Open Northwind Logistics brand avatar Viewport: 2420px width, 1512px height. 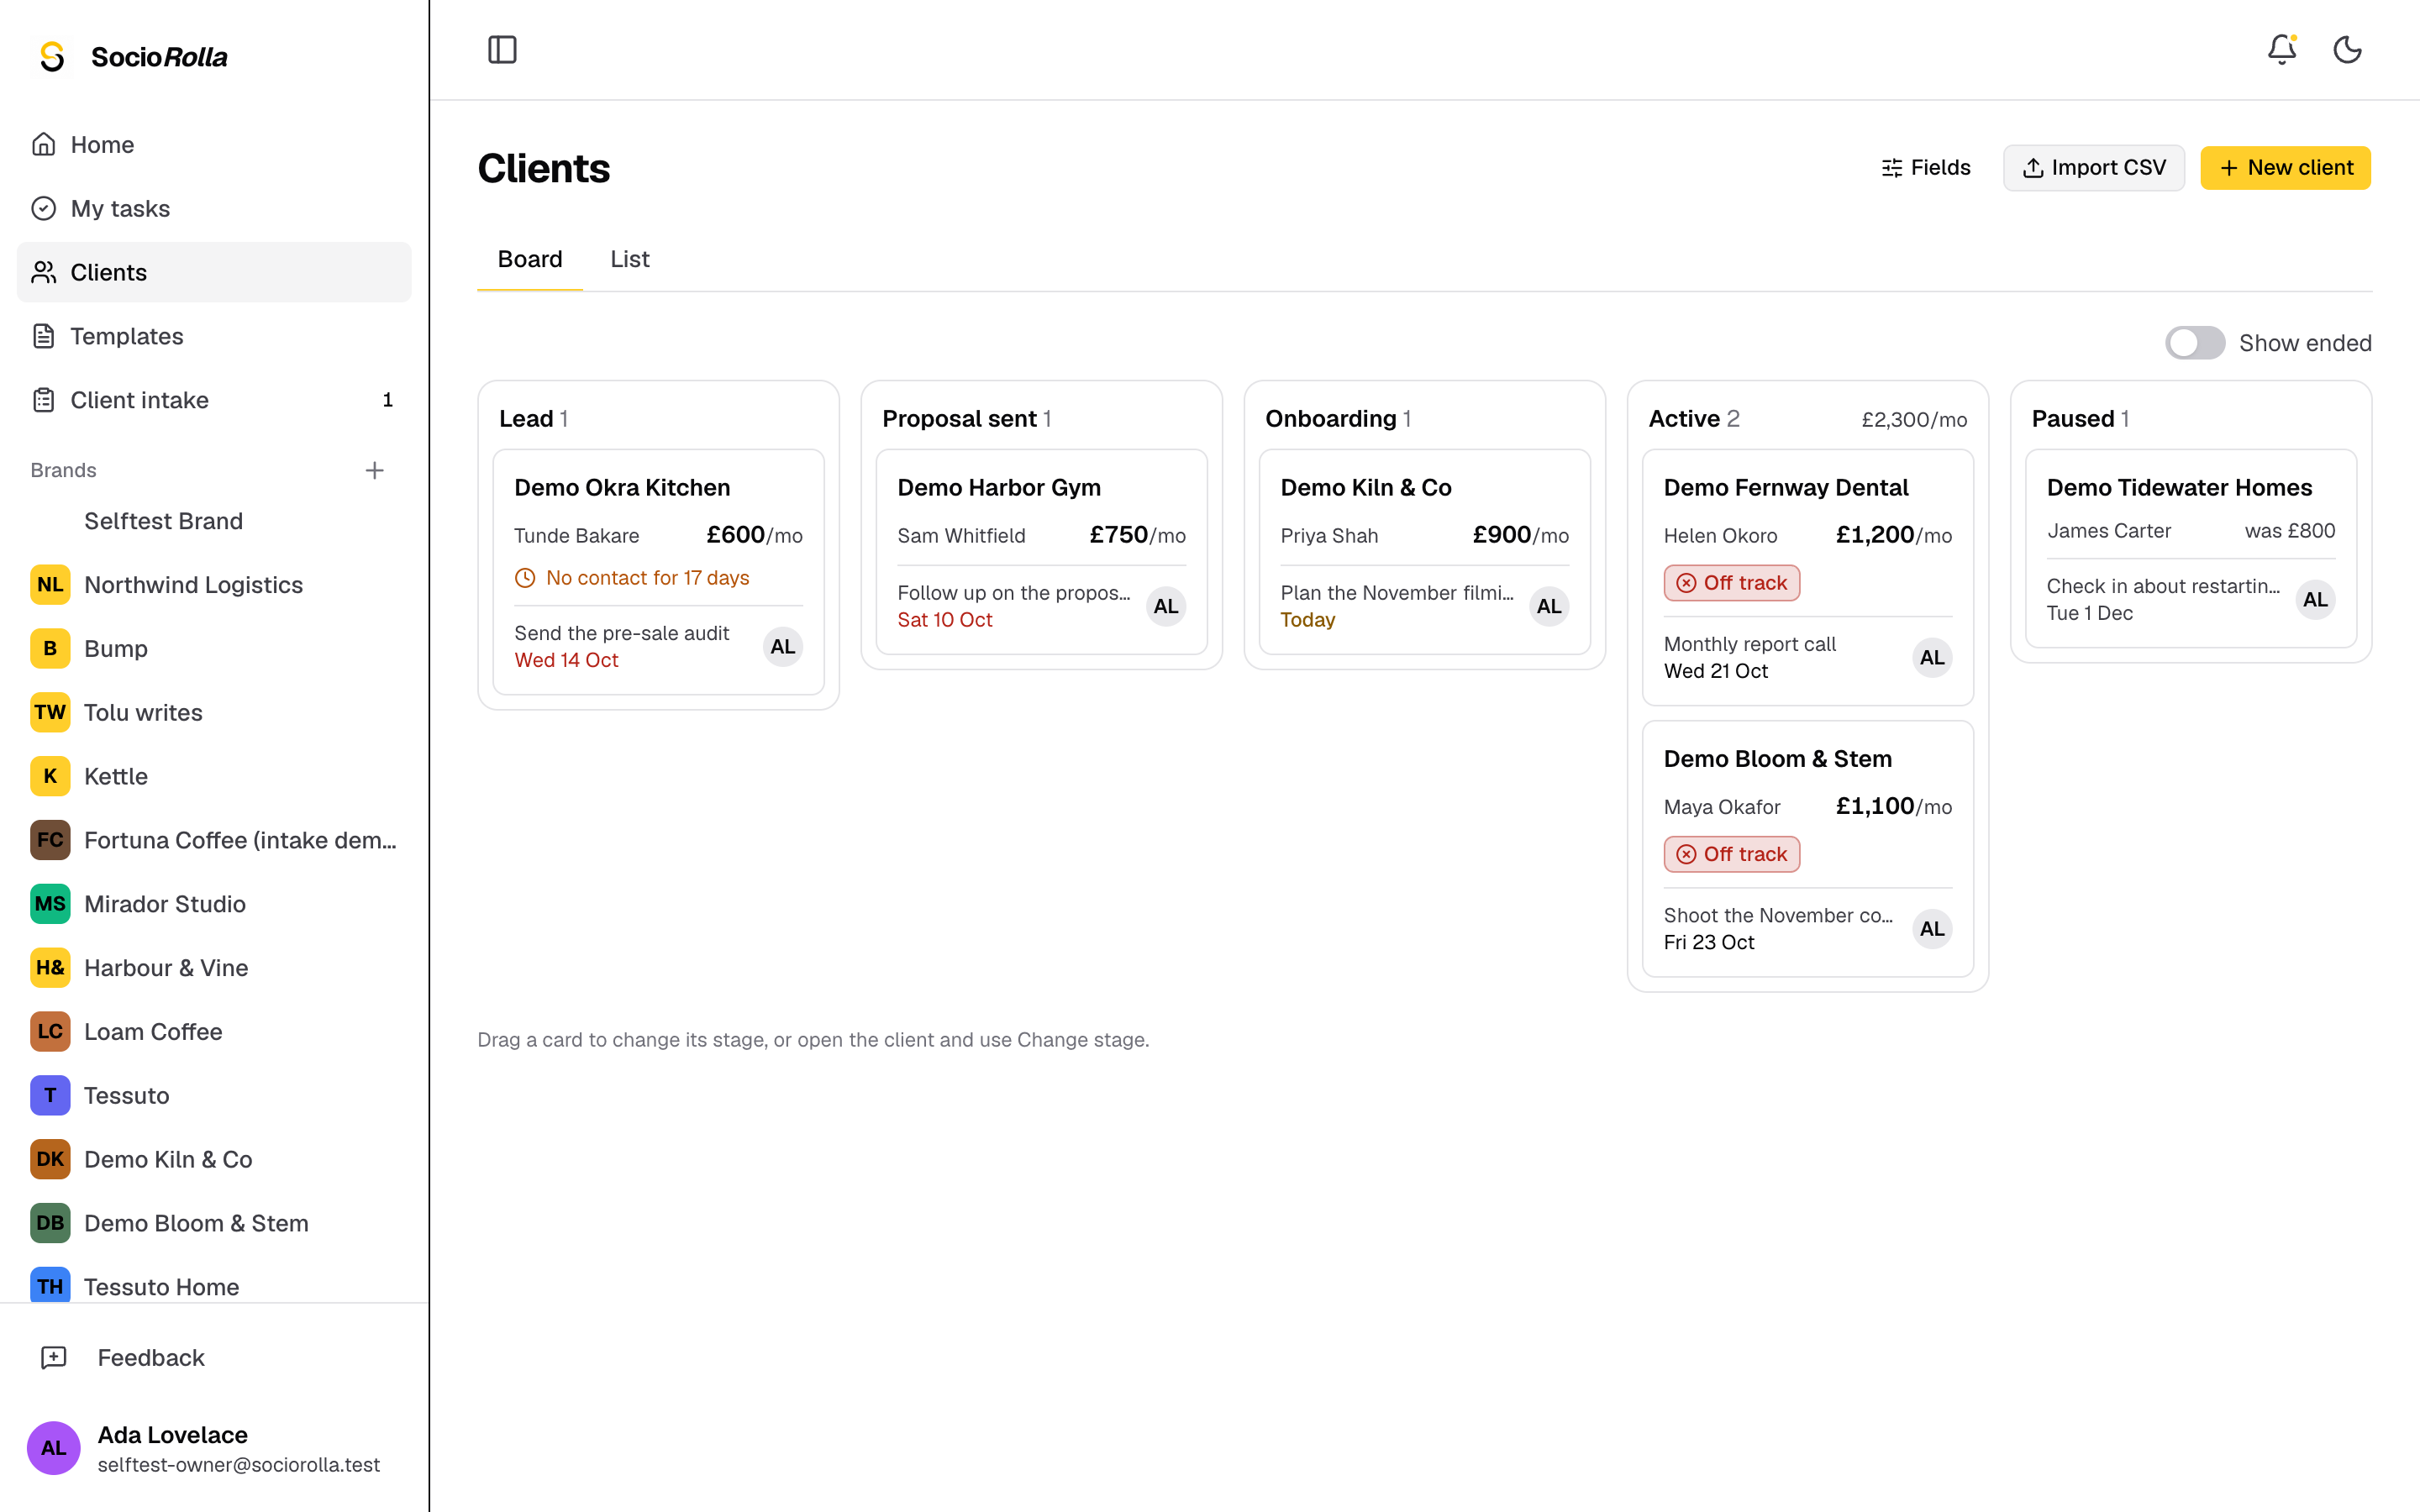(x=50, y=585)
